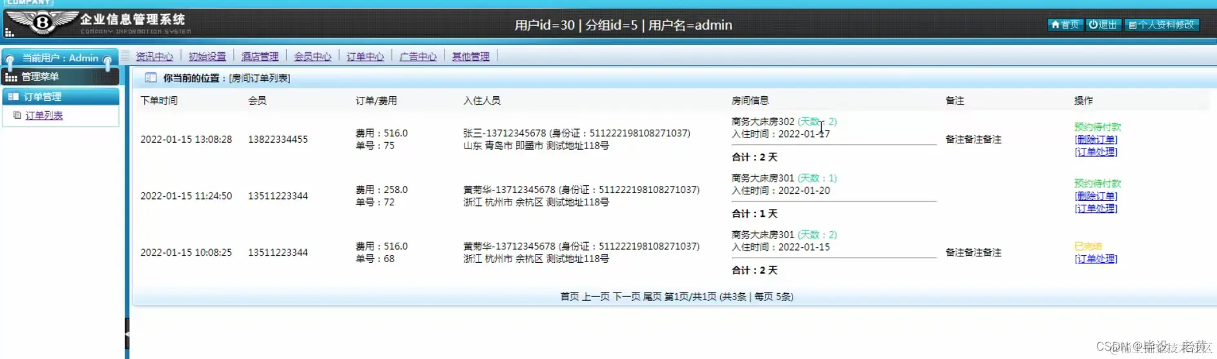Viewport: 1217px width, 359px height.
Task: Click the winged logo in header
Action: point(42,23)
